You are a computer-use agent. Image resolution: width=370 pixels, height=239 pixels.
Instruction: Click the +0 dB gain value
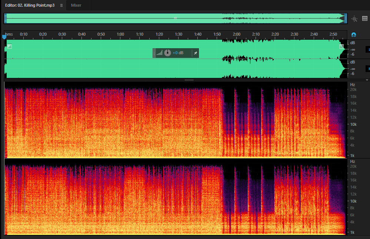click(178, 53)
